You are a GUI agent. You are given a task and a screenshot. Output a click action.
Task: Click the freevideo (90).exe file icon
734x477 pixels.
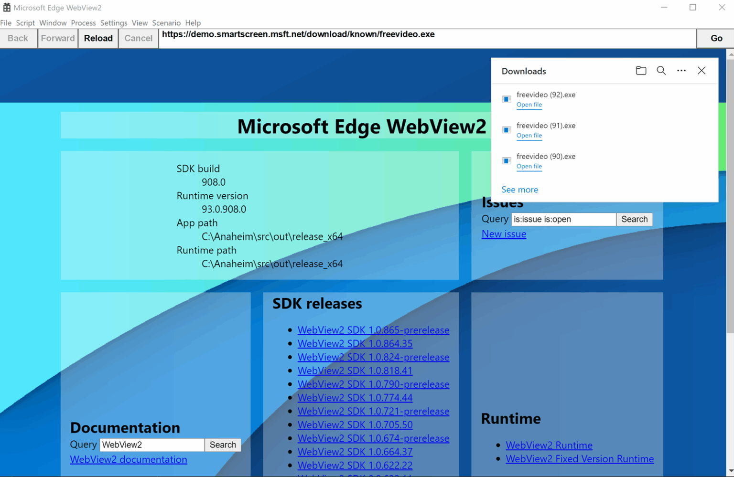tap(507, 161)
